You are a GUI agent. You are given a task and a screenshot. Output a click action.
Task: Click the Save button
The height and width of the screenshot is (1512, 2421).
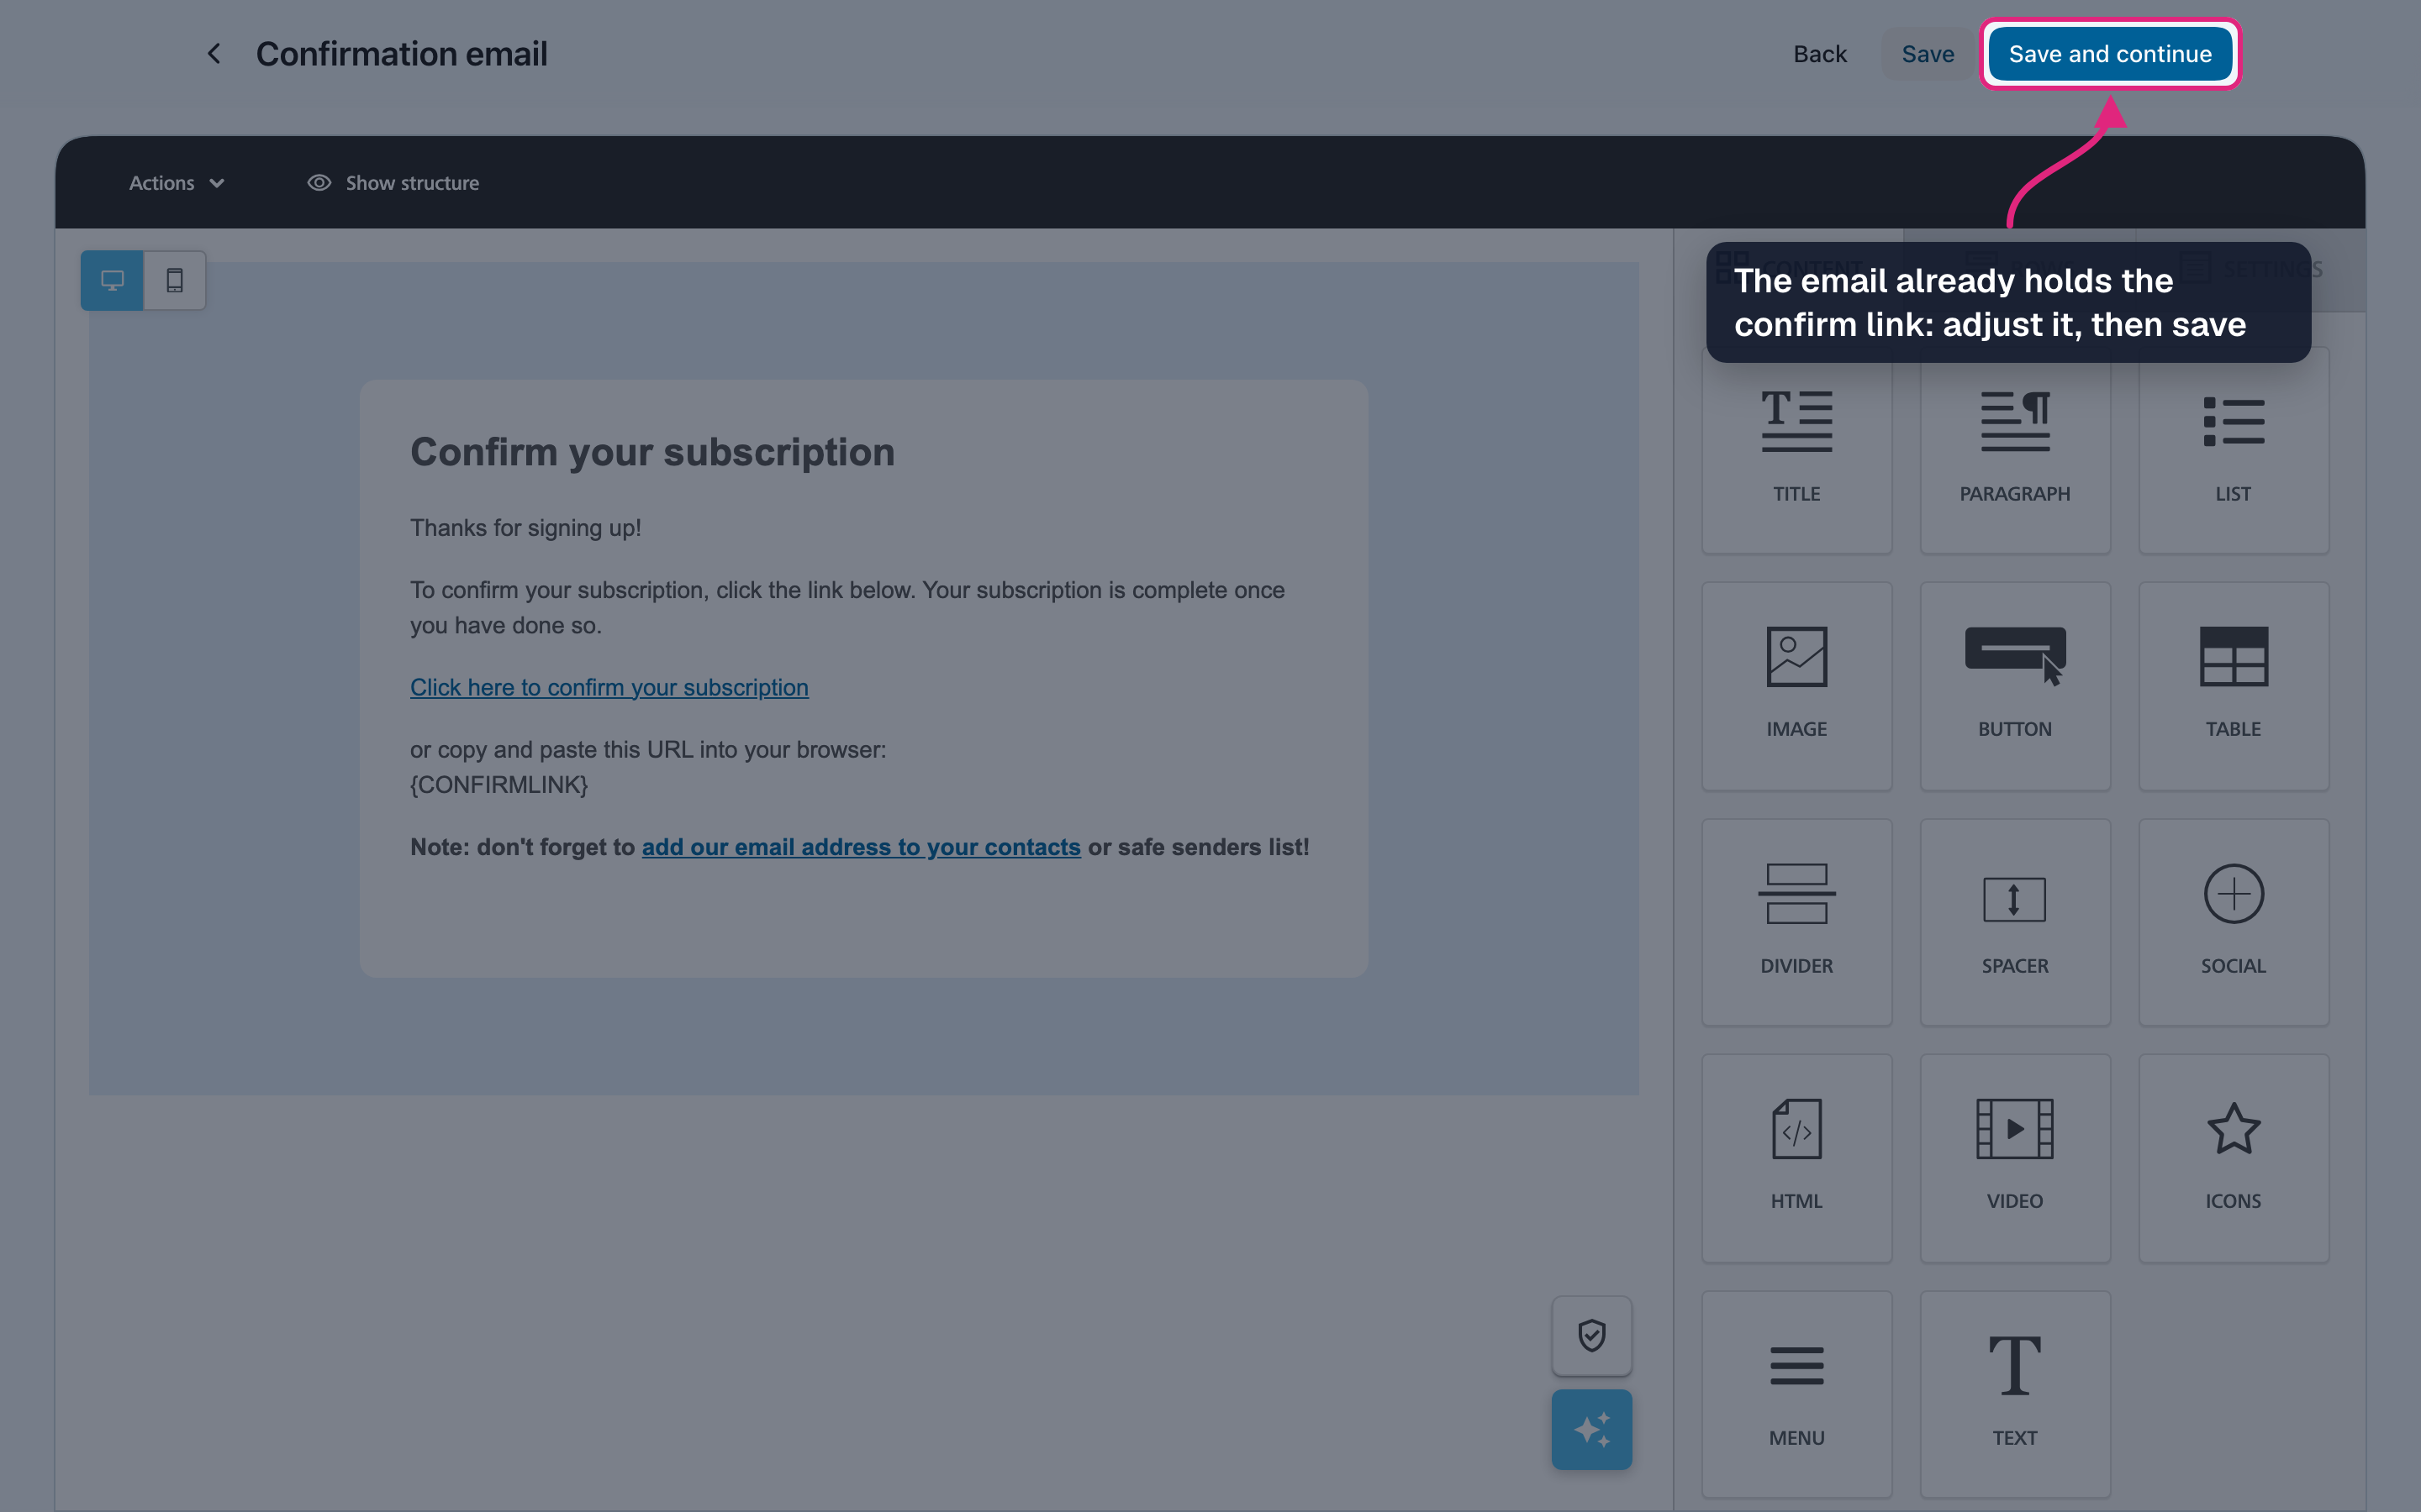[1927, 54]
